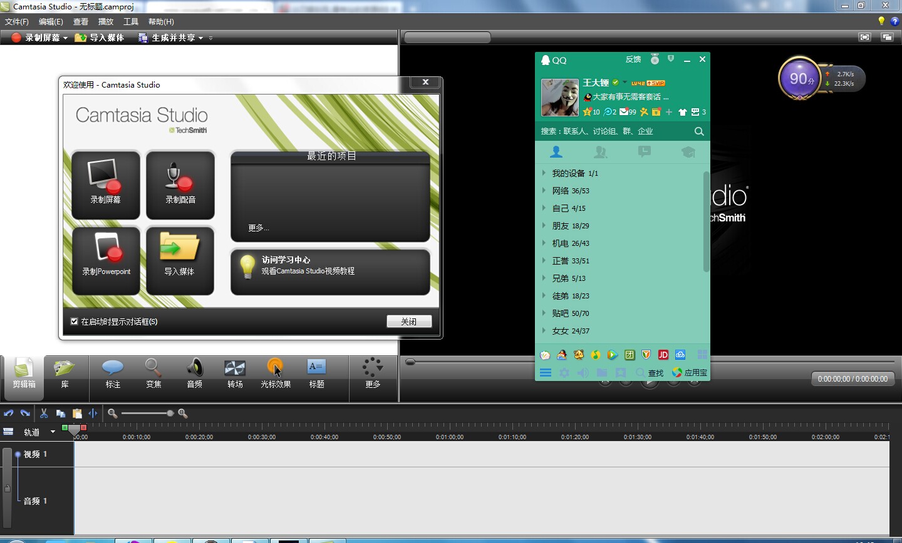The image size is (902, 543).
Task: Open the 工具 menu
Action: point(131,21)
